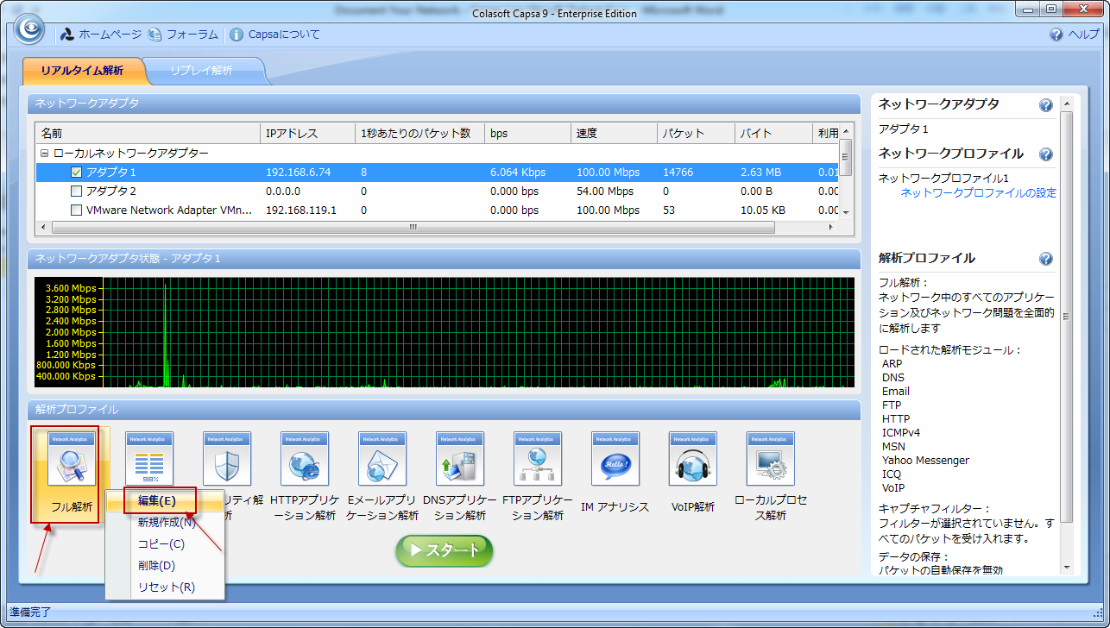The width and height of the screenshot is (1110, 628).
Task: Select the HTTPアプリケーション解析 profile icon
Action: (304, 459)
